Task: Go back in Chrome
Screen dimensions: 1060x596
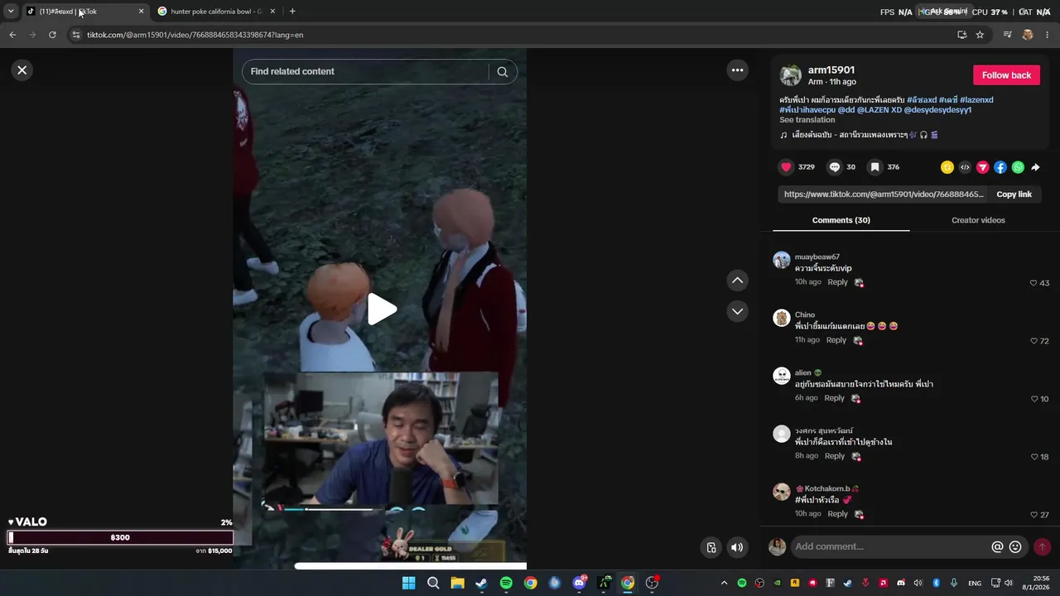Action: pos(12,35)
